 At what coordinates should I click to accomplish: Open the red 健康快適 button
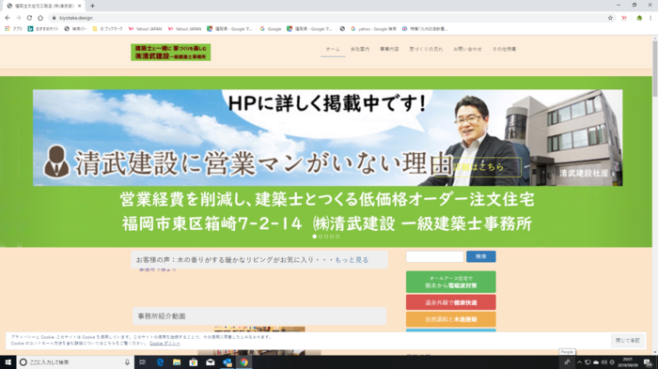coord(450,302)
